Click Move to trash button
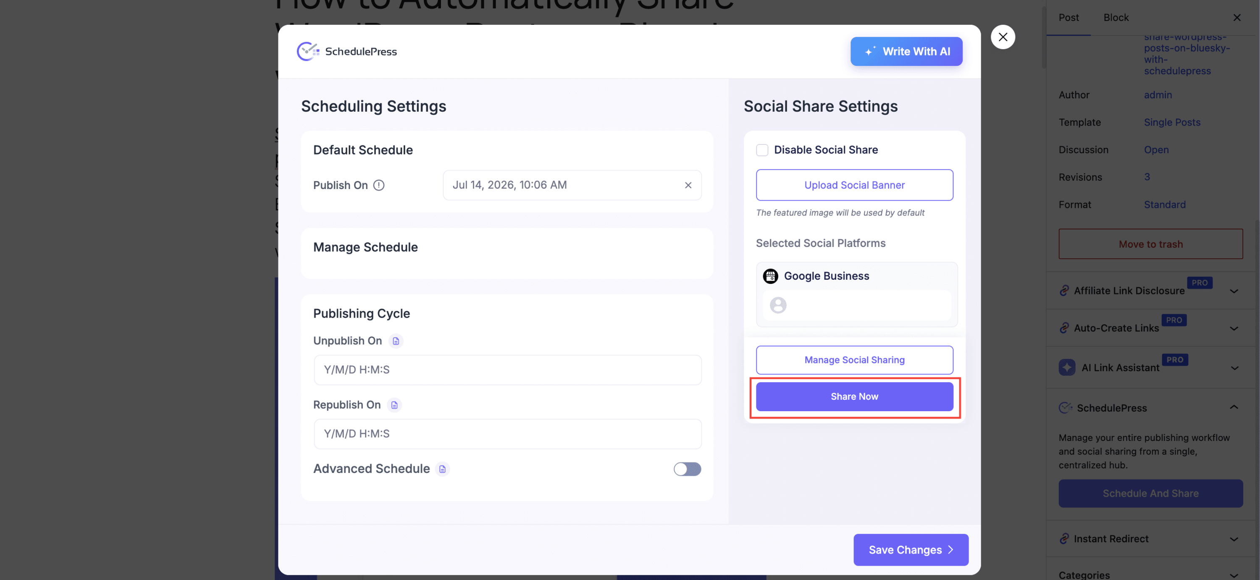Viewport: 1260px width, 580px height. [x=1150, y=244]
